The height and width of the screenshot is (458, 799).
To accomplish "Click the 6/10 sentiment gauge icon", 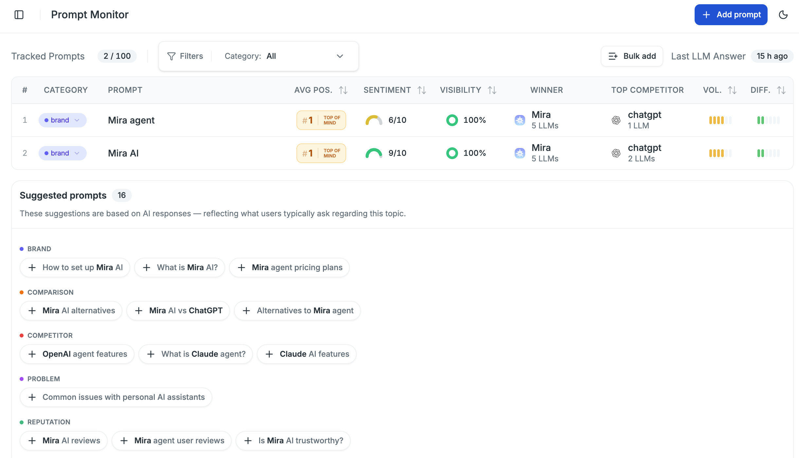I will (374, 121).
